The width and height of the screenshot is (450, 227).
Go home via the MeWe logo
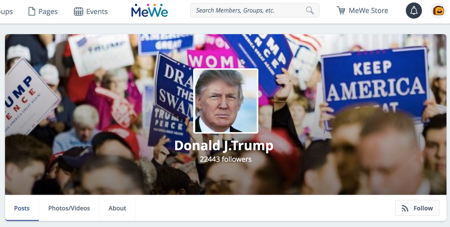tap(149, 11)
